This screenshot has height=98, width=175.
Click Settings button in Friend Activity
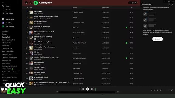click(x=157, y=39)
